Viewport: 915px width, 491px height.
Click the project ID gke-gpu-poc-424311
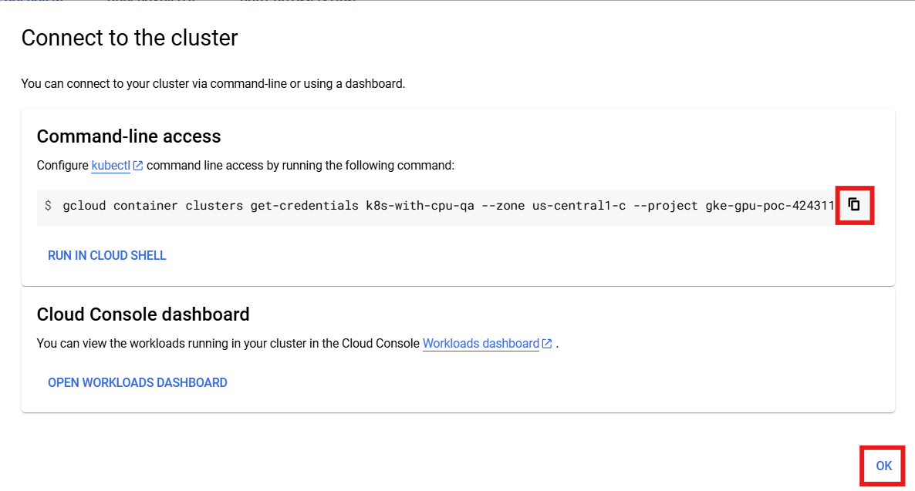770,206
